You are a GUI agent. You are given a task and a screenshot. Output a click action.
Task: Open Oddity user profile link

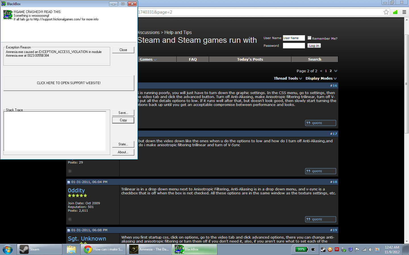76,190
